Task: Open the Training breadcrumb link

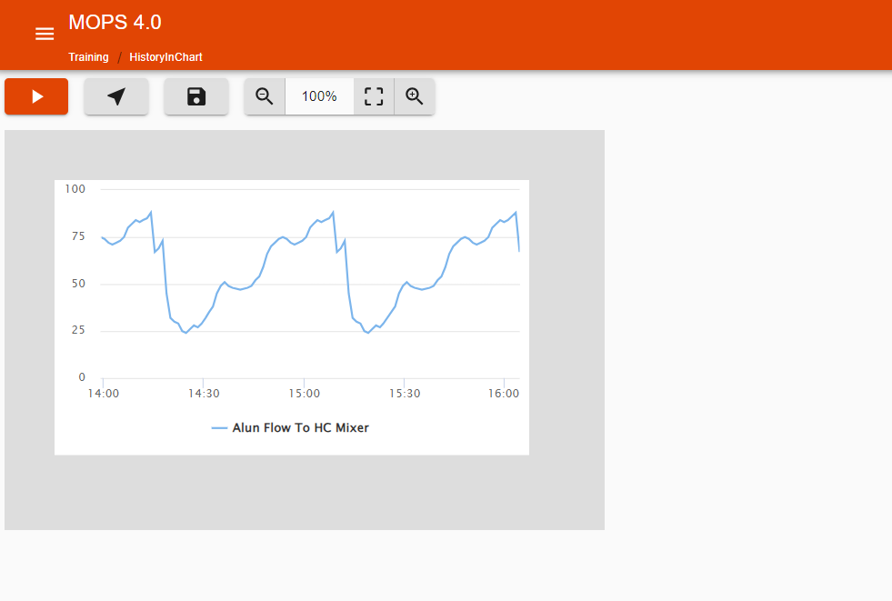Action: [x=88, y=56]
